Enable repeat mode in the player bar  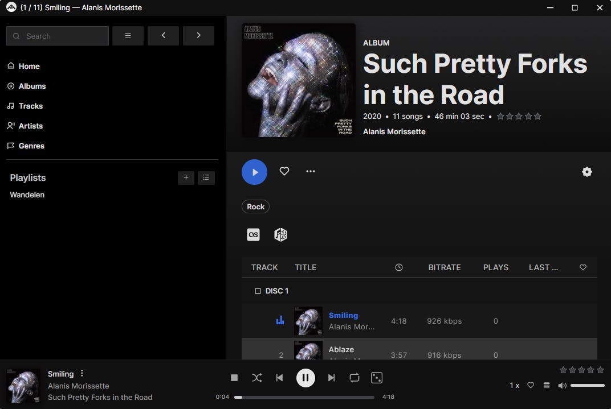click(x=354, y=377)
